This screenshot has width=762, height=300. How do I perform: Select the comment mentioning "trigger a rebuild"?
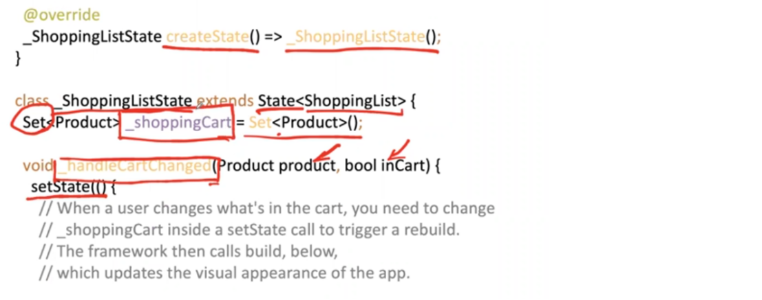pyautogui.click(x=249, y=229)
